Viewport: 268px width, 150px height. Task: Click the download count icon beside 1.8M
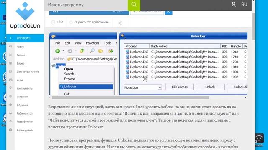(53, 22)
